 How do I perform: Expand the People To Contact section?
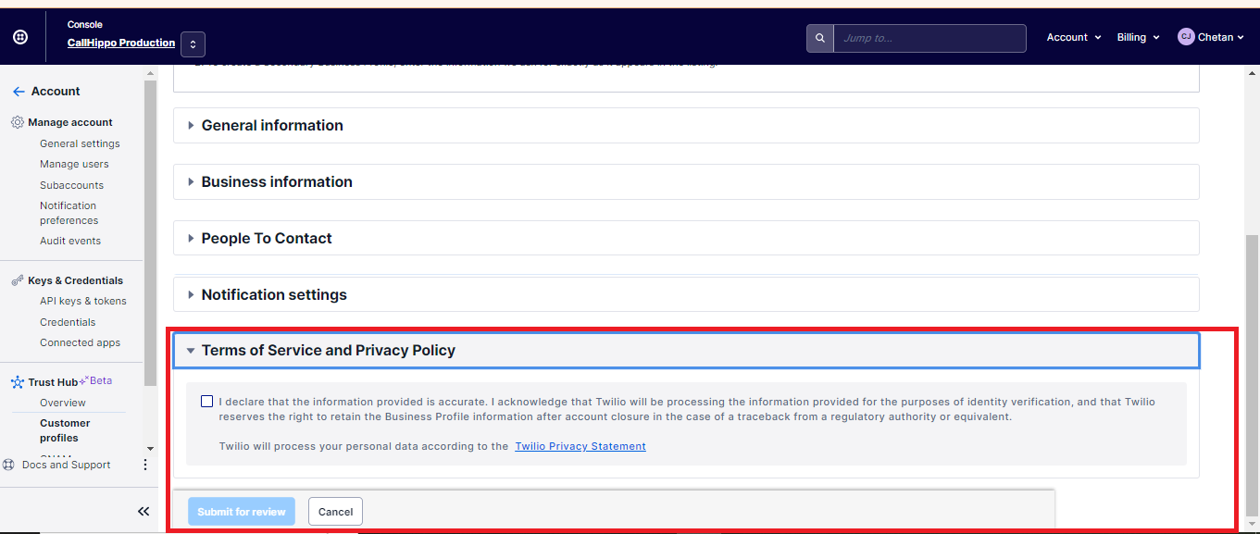click(x=686, y=239)
